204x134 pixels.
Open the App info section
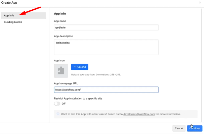9,15
